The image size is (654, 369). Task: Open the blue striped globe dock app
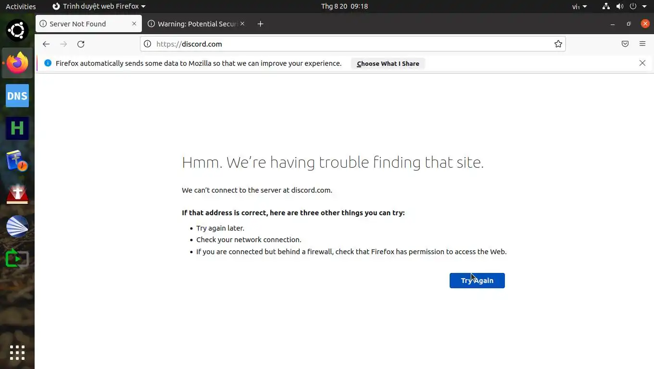[x=17, y=226]
